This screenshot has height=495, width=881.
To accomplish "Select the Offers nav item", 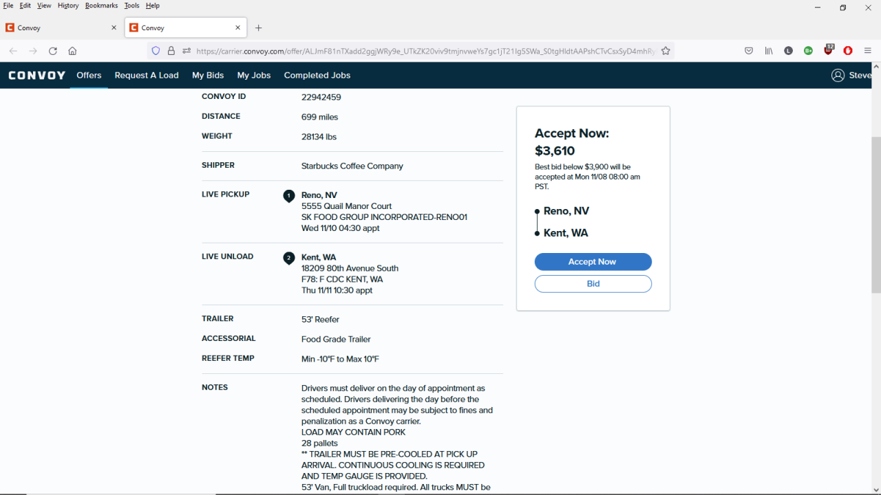I will point(89,76).
